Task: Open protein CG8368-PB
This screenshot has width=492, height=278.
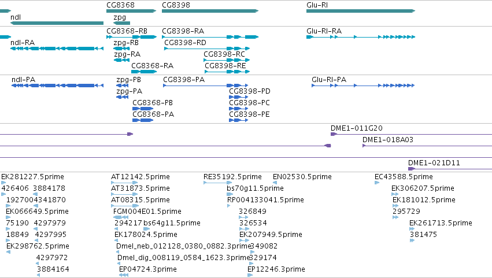Action: 153,103
